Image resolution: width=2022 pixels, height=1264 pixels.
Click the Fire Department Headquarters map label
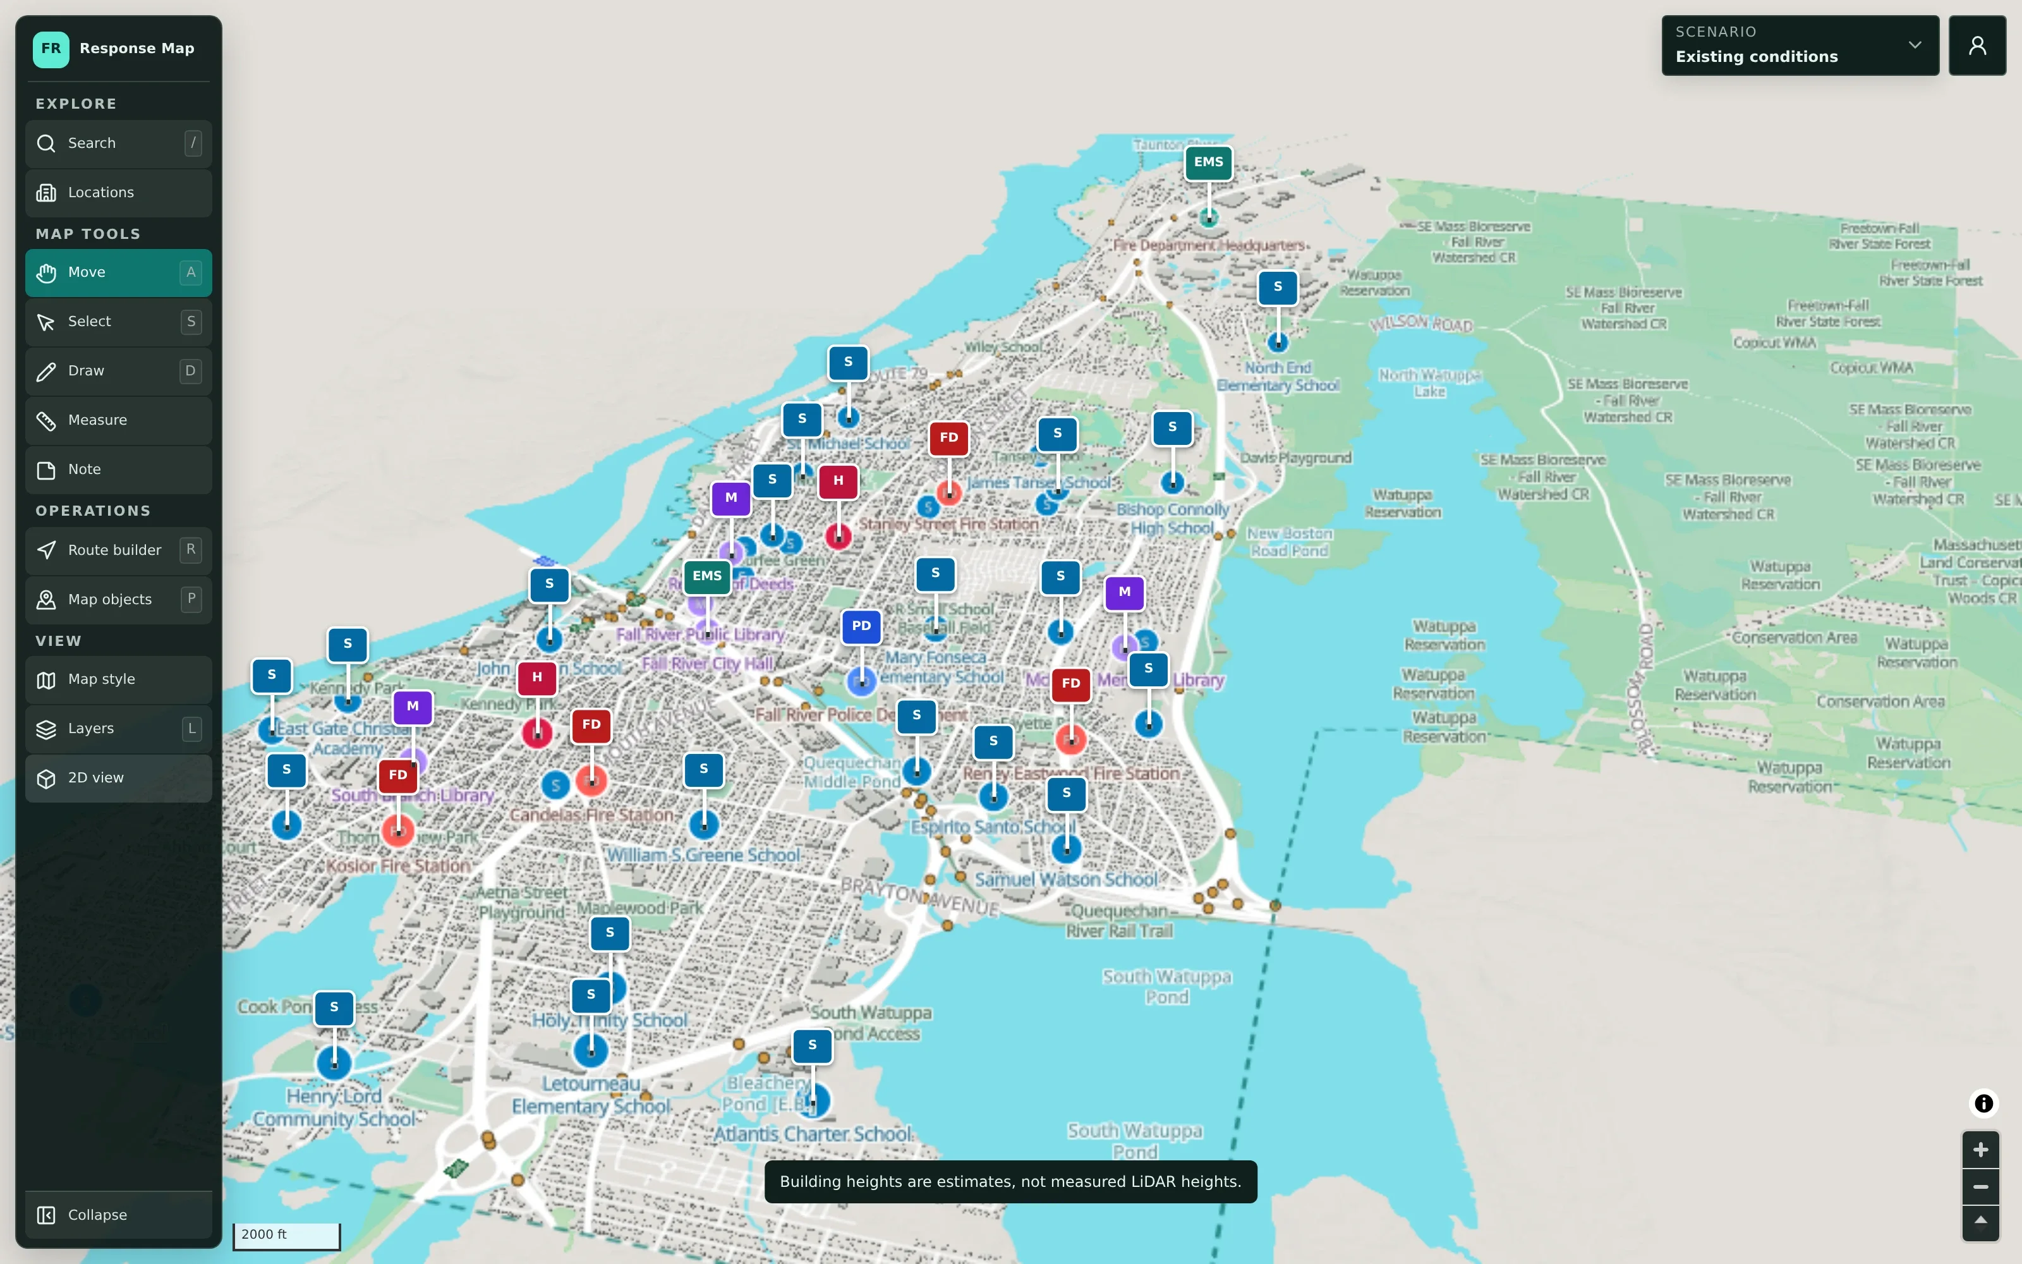pos(1209,246)
